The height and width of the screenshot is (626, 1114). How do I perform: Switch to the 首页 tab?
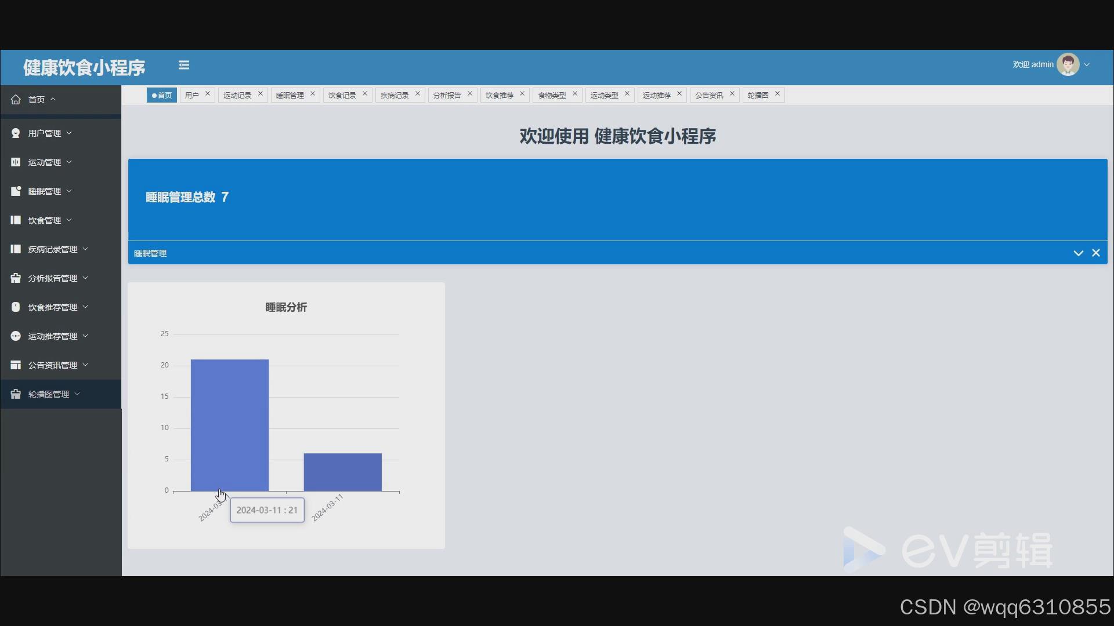[162, 95]
